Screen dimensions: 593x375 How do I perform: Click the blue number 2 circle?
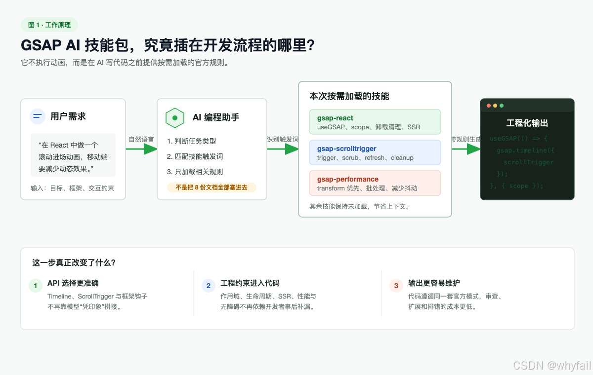(x=209, y=286)
